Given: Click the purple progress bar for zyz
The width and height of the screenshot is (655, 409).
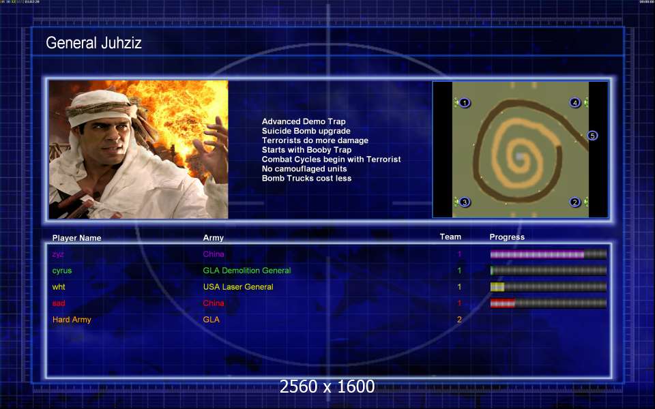Looking at the screenshot, I should [548, 254].
